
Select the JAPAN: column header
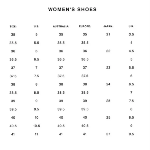click(108, 26)
